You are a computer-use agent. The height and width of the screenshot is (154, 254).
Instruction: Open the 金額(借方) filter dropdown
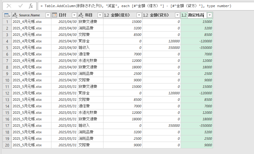click(139, 15)
